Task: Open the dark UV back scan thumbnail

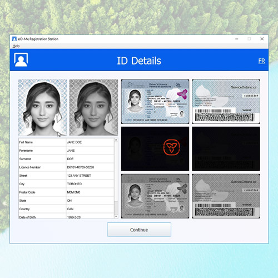Action: click(226, 149)
